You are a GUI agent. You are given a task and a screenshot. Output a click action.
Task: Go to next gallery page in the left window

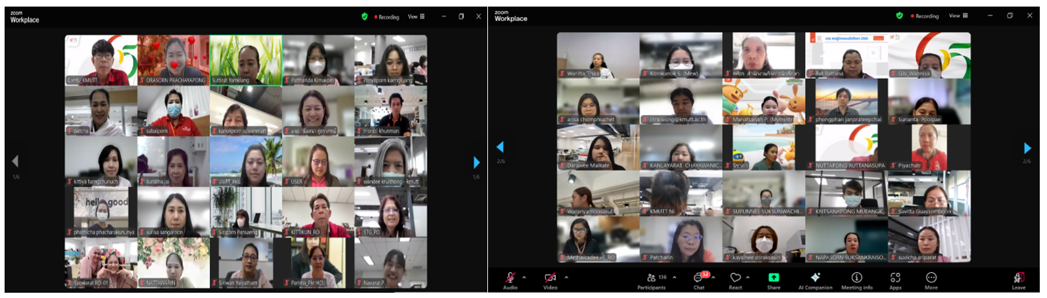click(476, 162)
